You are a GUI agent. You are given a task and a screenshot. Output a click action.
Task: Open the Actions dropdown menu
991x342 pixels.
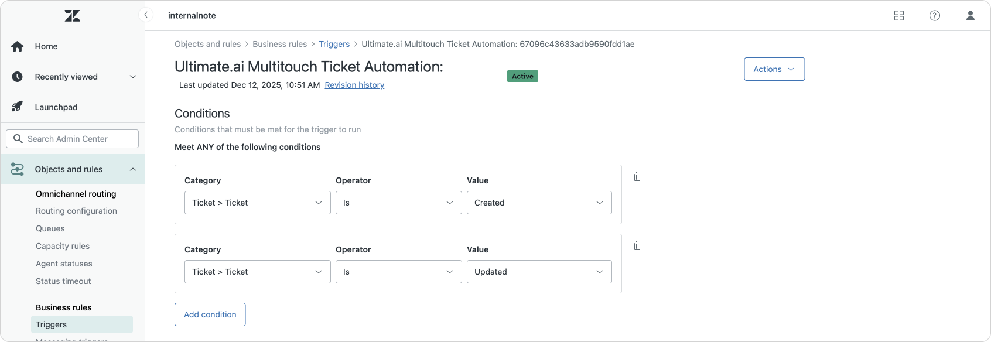pyautogui.click(x=774, y=69)
